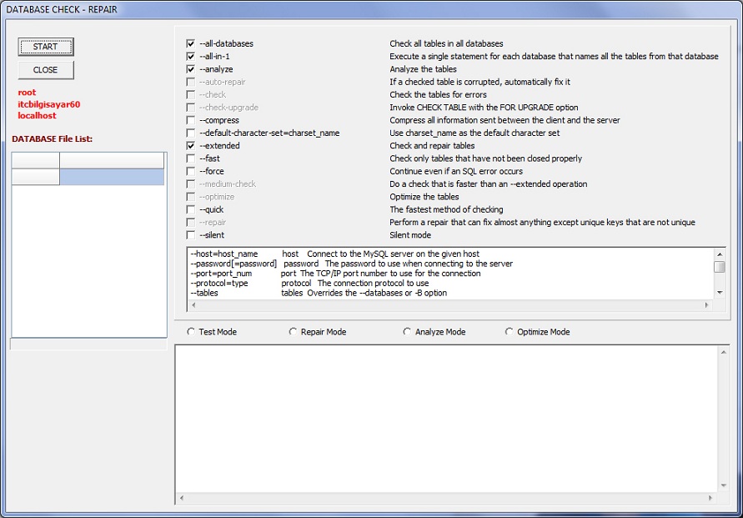Viewport: 743px width, 518px height.
Task: Tick the --force checkbox
Action: pyautogui.click(x=191, y=171)
